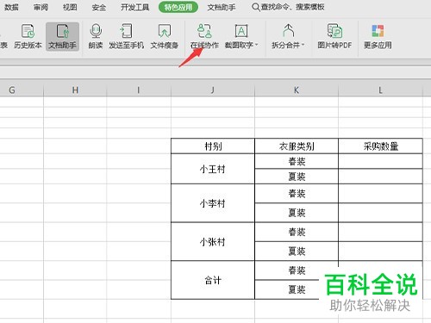Select the 特色应用 tab
431x323 pixels.
coord(178,7)
